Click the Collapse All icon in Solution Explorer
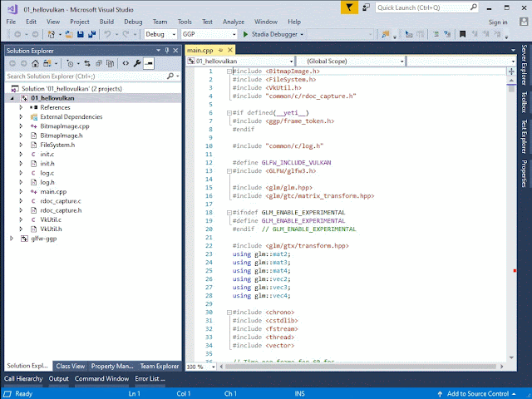 coord(99,63)
